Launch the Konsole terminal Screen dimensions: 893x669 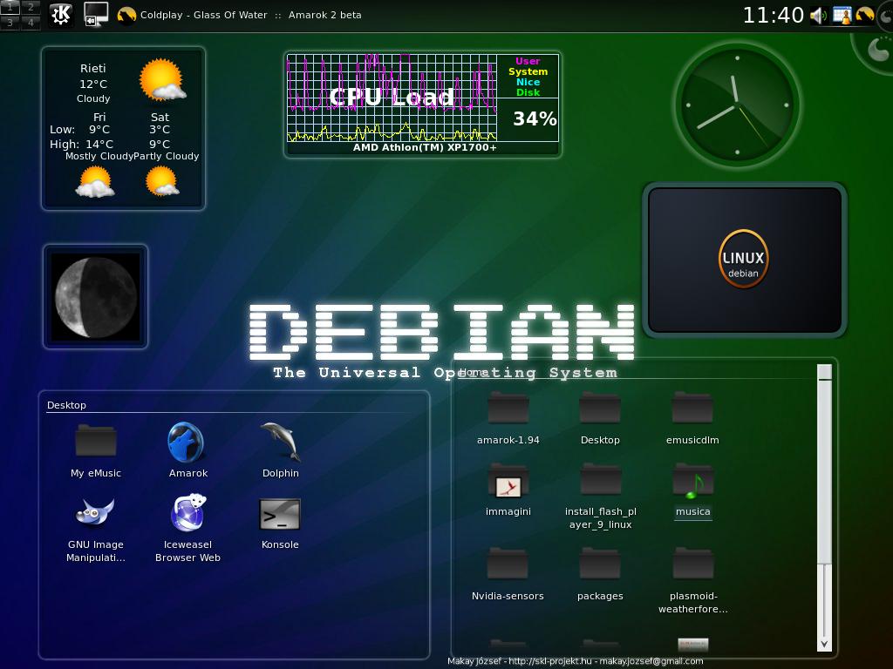tap(280, 524)
